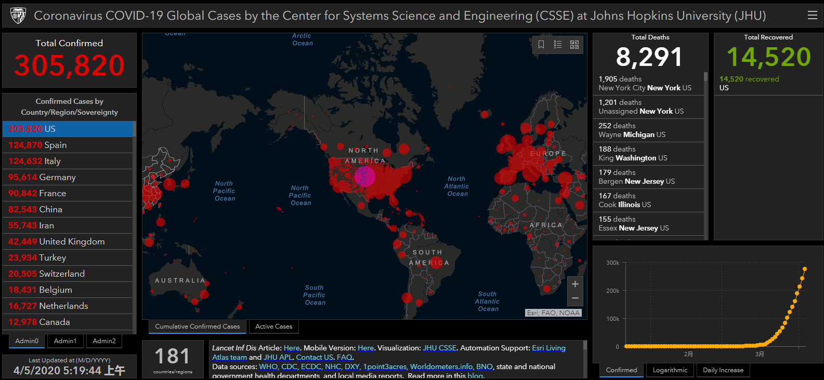Click the Johns Hopkins shield logo
The height and width of the screenshot is (380, 824).
(18, 16)
